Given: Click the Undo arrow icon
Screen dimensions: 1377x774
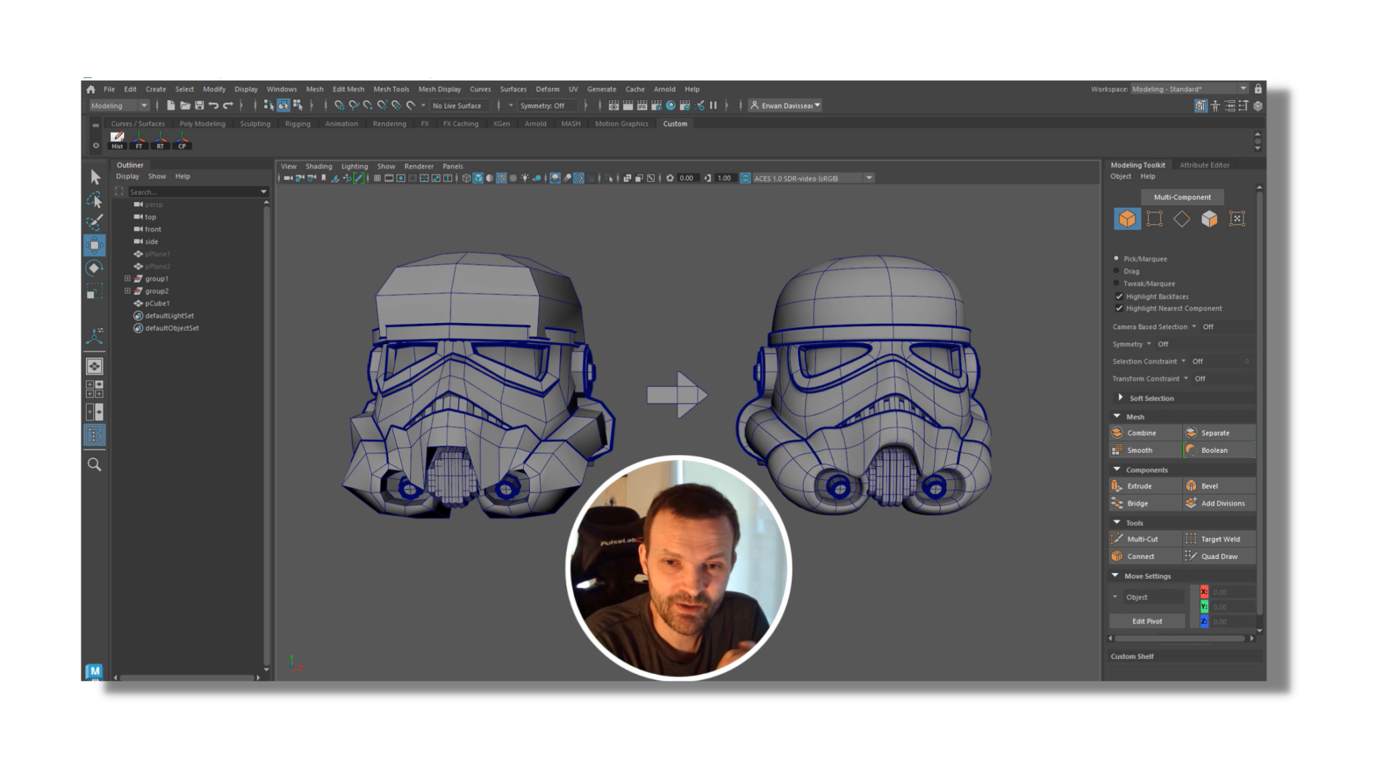Looking at the screenshot, I should pyautogui.click(x=214, y=105).
